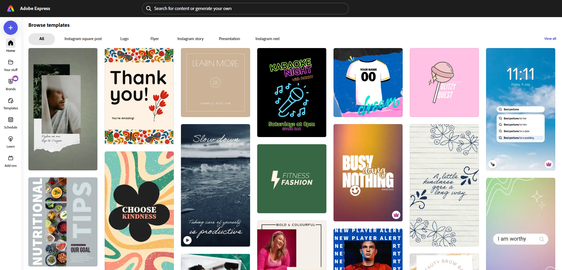The width and height of the screenshot is (562, 270).
Task: Select the Presentation filter tab
Action: click(229, 39)
